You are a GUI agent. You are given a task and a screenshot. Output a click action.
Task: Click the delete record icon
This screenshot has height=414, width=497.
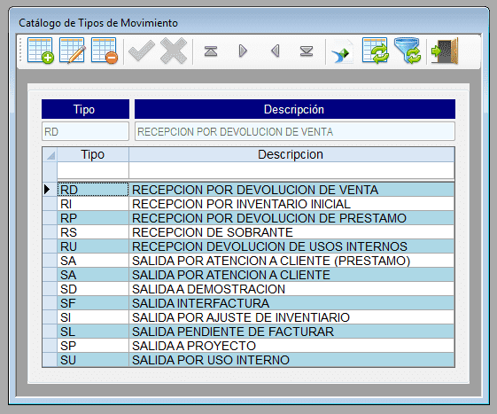point(105,51)
